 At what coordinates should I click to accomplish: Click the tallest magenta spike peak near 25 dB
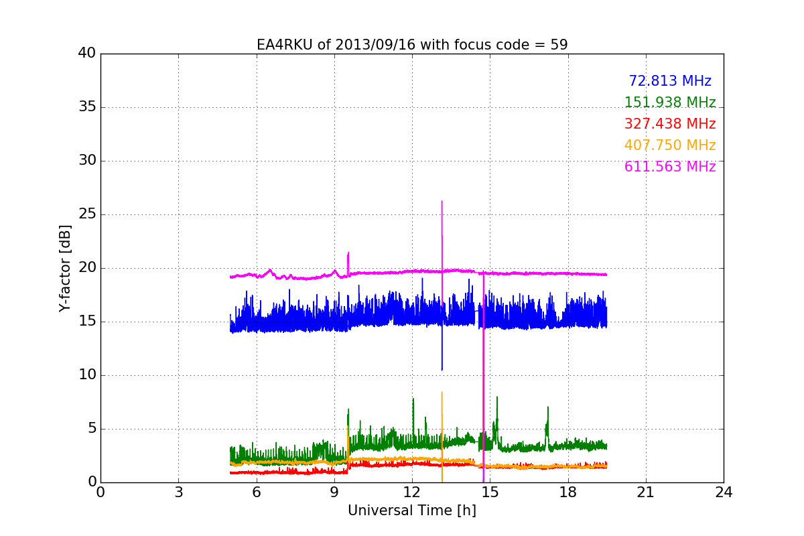tap(442, 202)
